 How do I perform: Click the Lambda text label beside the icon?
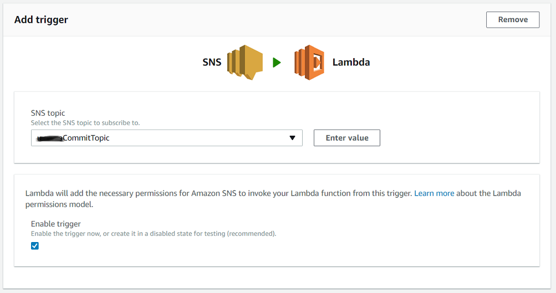(x=351, y=63)
